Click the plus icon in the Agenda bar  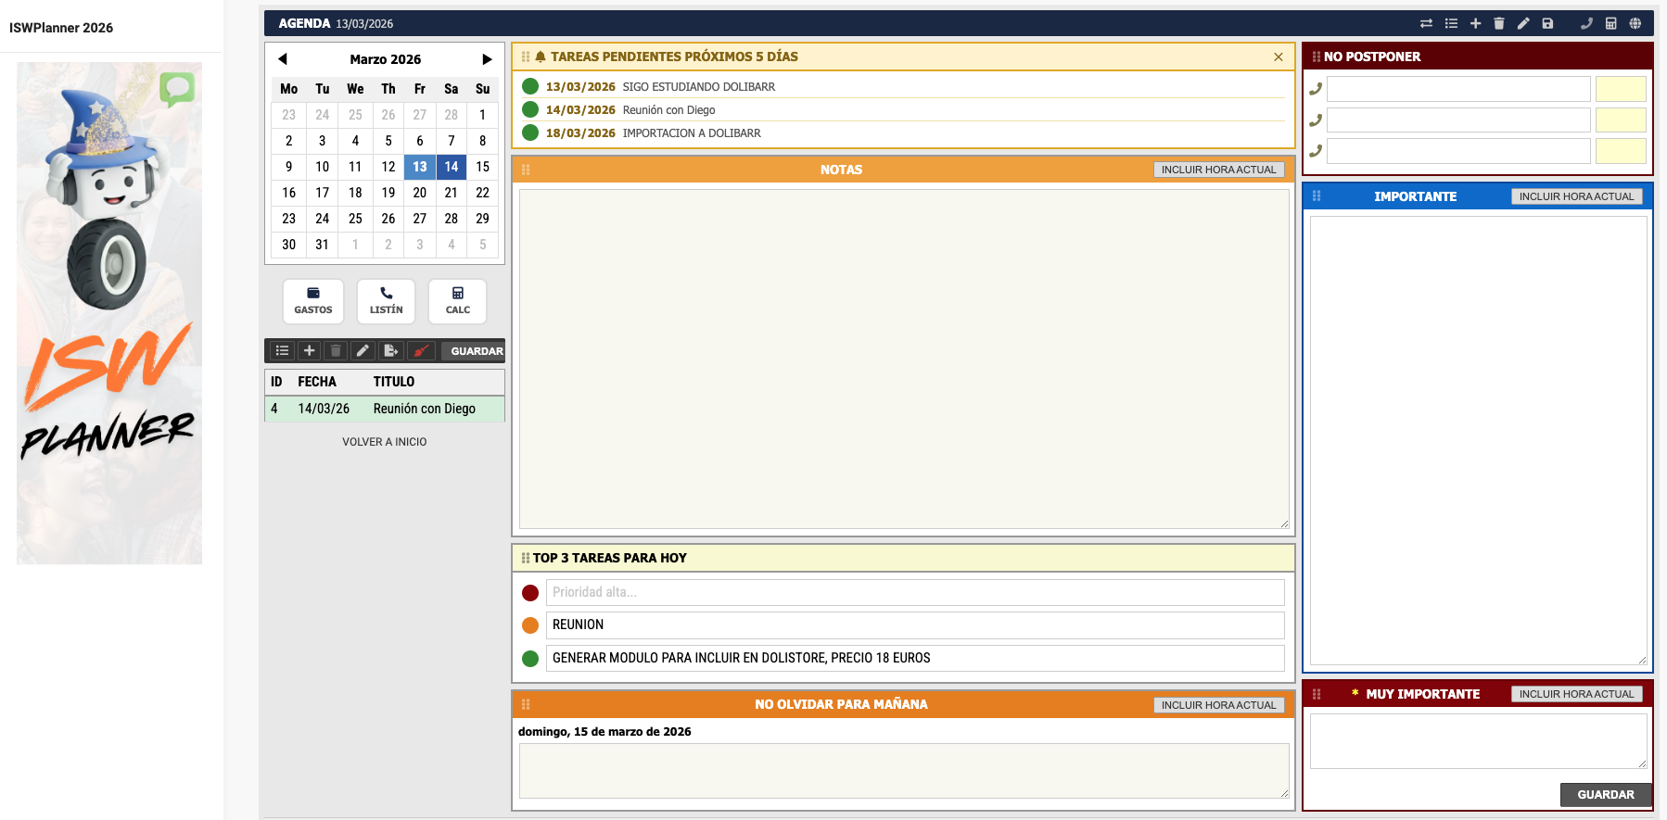tap(1475, 23)
